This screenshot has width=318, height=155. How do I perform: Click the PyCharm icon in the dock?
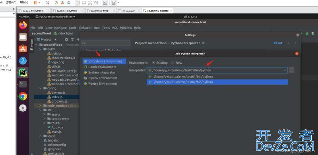[23, 72]
